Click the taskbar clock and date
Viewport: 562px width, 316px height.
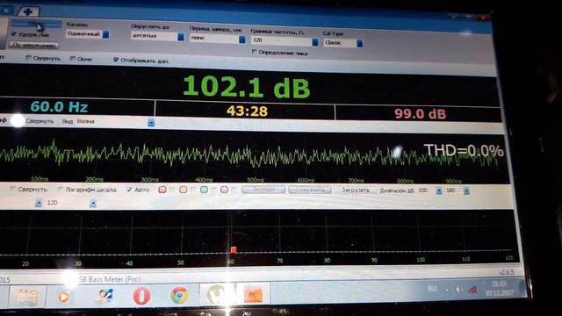[500, 289]
